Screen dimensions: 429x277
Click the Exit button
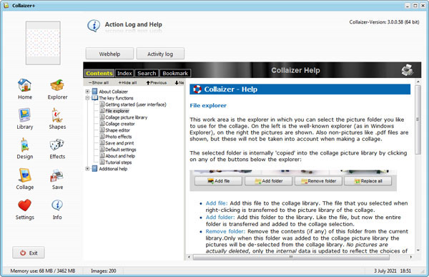pos(29,253)
